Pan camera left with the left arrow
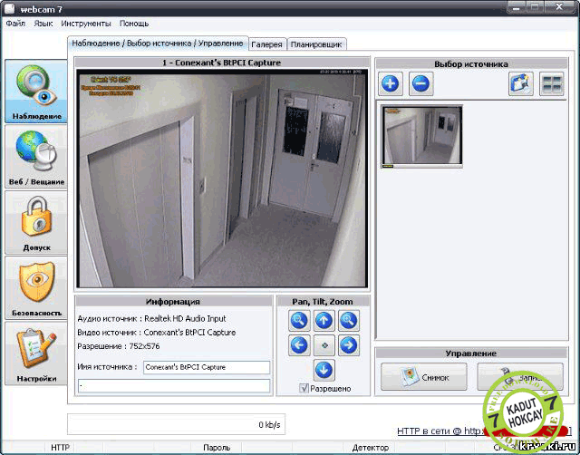This screenshot has height=455, width=580. (x=299, y=345)
